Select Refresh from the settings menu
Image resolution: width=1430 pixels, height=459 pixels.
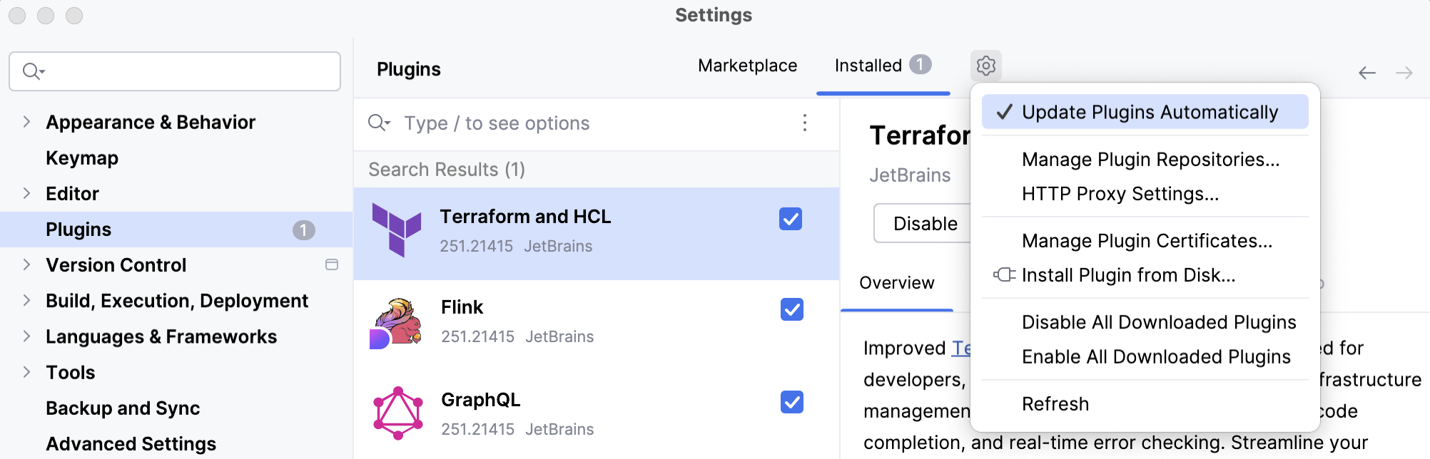(1055, 403)
